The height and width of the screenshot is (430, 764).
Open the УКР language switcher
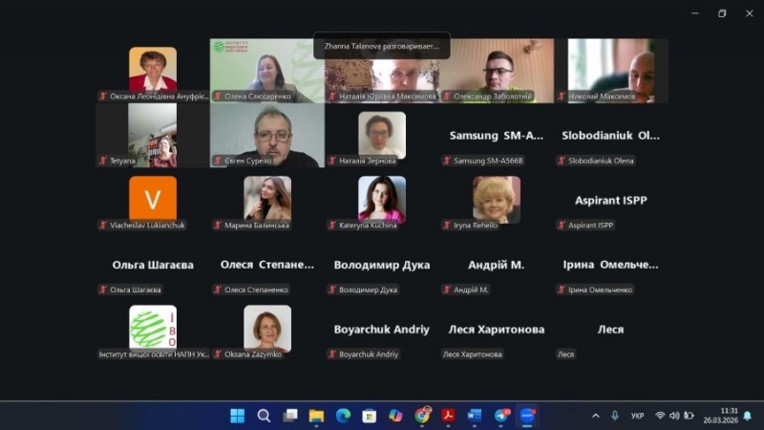637,416
